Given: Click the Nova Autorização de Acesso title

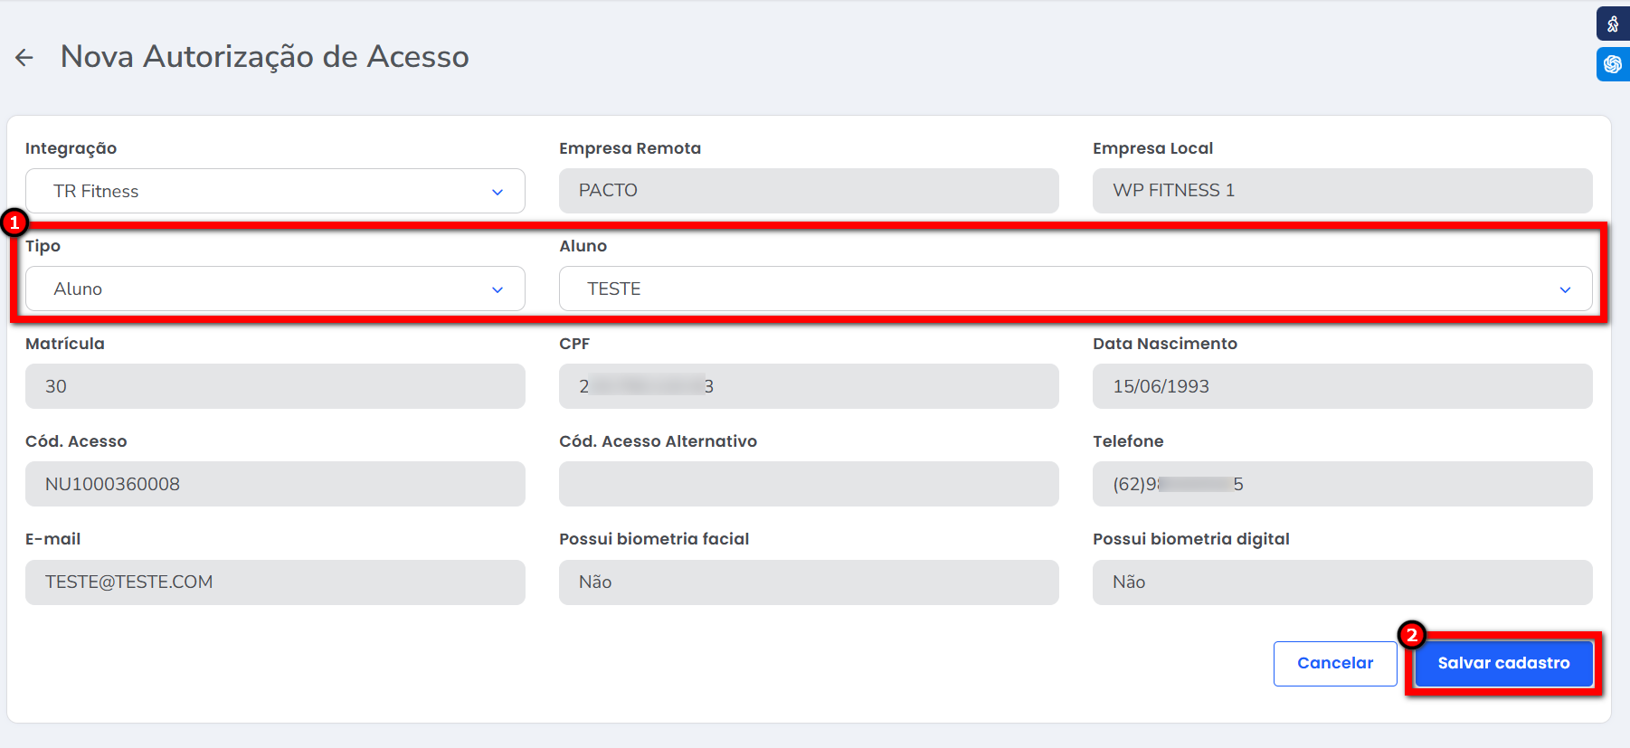Looking at the screenshot, I should tap(264, 57).
